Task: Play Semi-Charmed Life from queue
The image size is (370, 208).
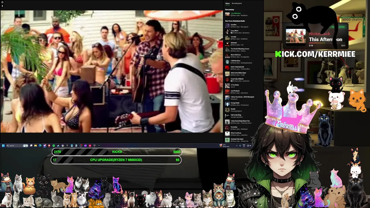Action: tap(244, 68)
